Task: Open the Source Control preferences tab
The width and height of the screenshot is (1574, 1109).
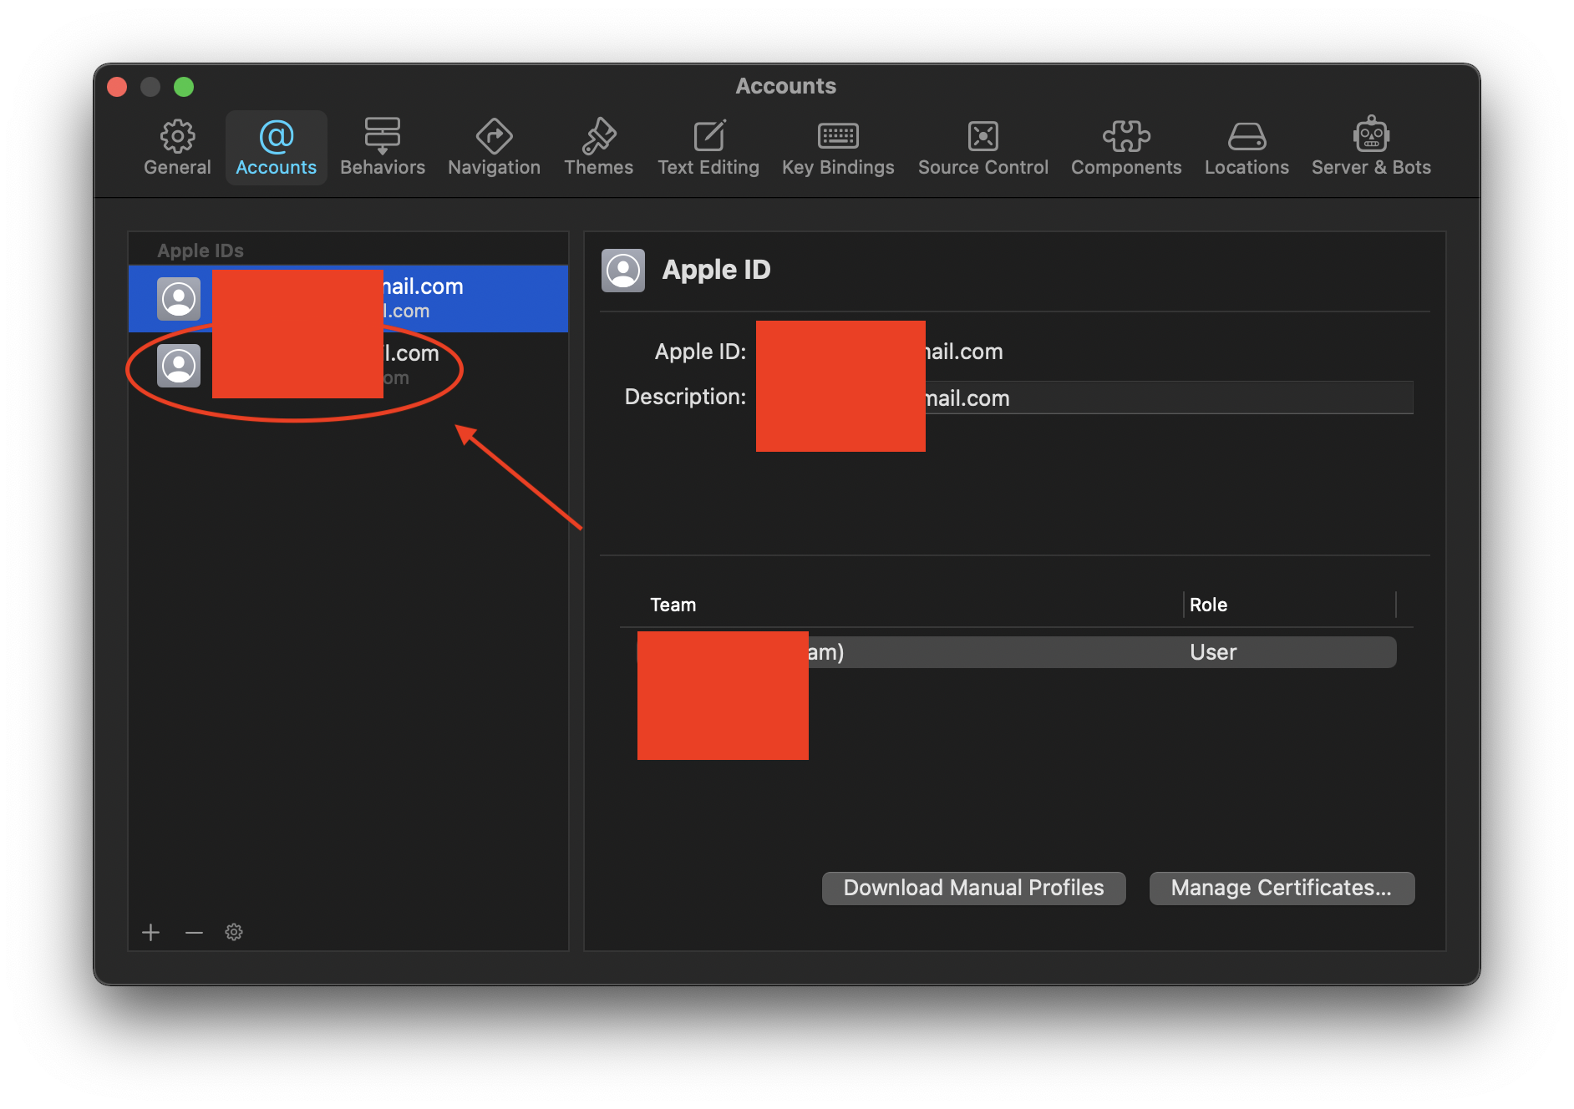Action: coord(983,148)
